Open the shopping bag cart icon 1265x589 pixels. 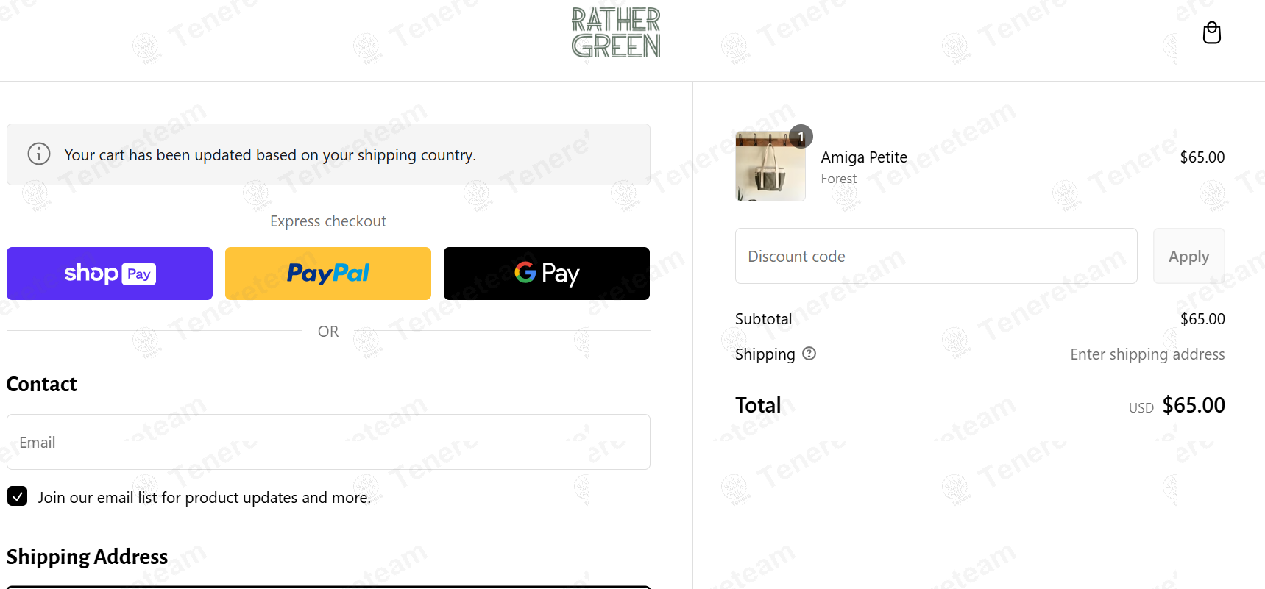(1211, 33)
